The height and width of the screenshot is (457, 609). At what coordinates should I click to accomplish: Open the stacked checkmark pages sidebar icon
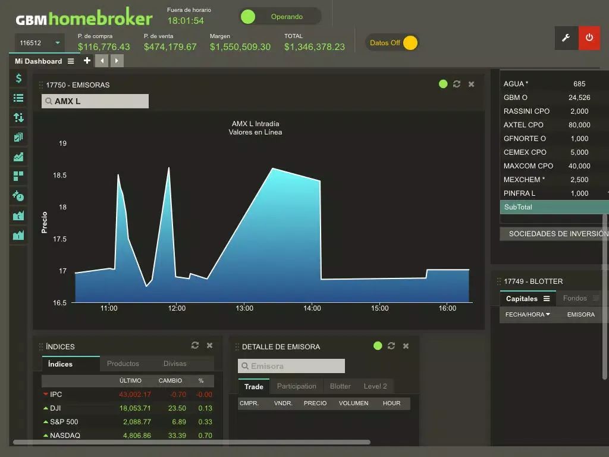tap(18, 137)
